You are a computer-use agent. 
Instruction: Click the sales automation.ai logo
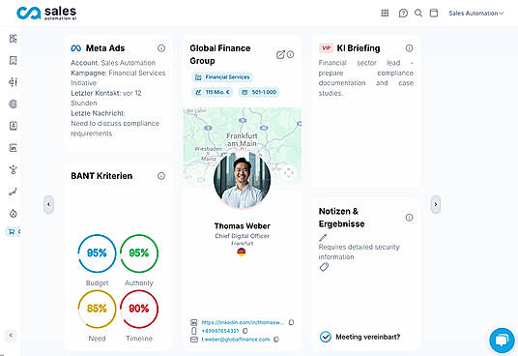(x=46, y=14)
